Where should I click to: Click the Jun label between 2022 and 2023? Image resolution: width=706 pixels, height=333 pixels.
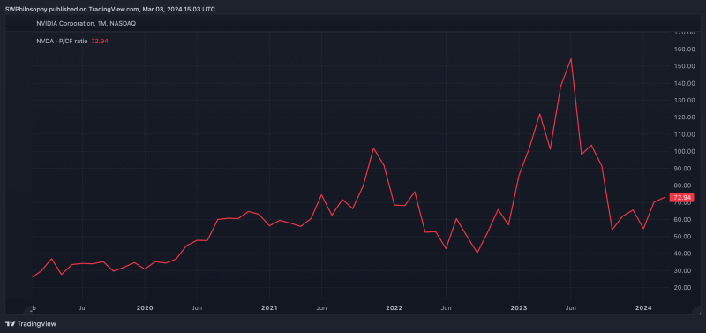[x=446, y=308]
